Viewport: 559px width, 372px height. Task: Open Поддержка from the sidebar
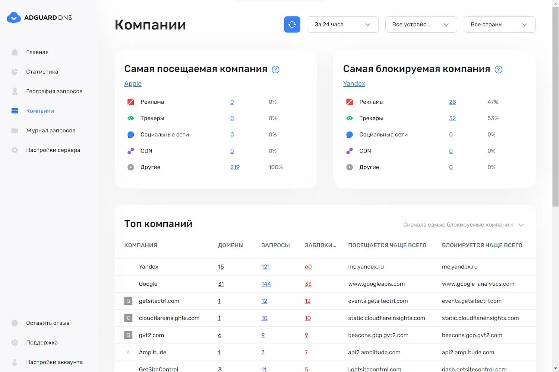42,343
